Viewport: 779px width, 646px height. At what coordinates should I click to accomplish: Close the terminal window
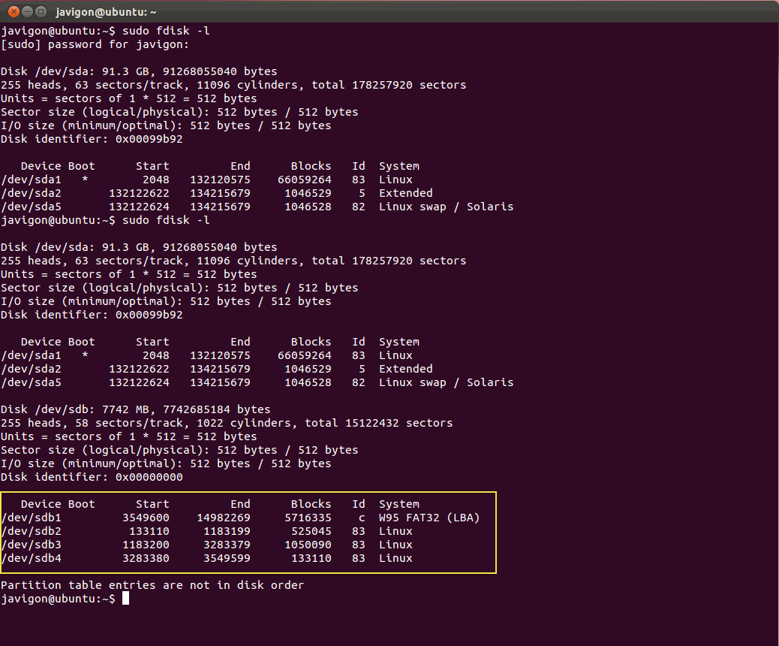13,11
